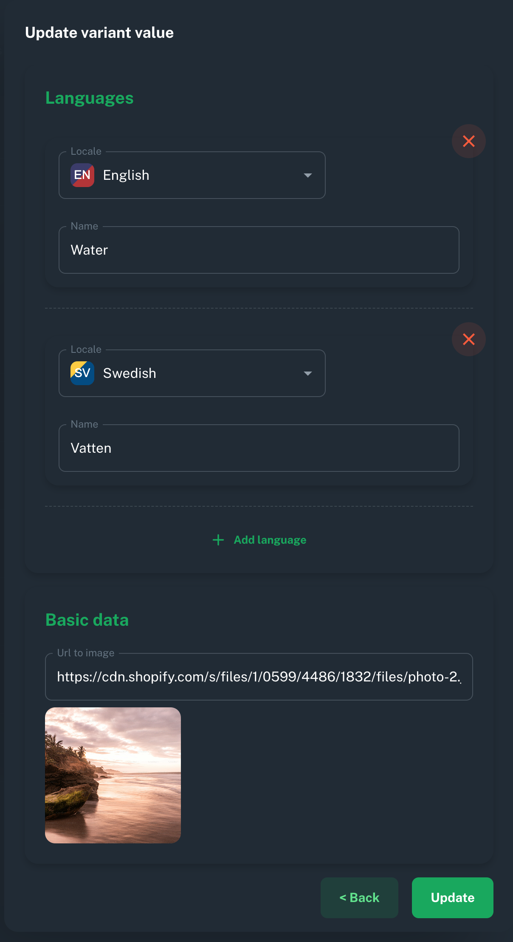This screenshot has height=942, width=513.
Task: Remove the English language entry
Action: pos(468,141)
